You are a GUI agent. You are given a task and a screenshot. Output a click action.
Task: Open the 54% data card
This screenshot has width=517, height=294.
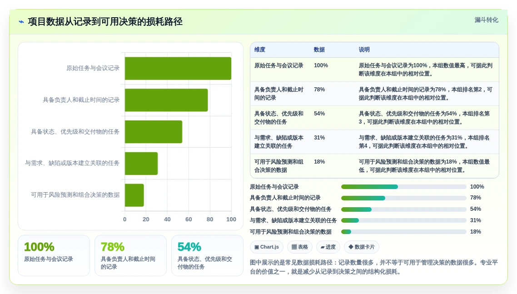click(x=208, y=255)
